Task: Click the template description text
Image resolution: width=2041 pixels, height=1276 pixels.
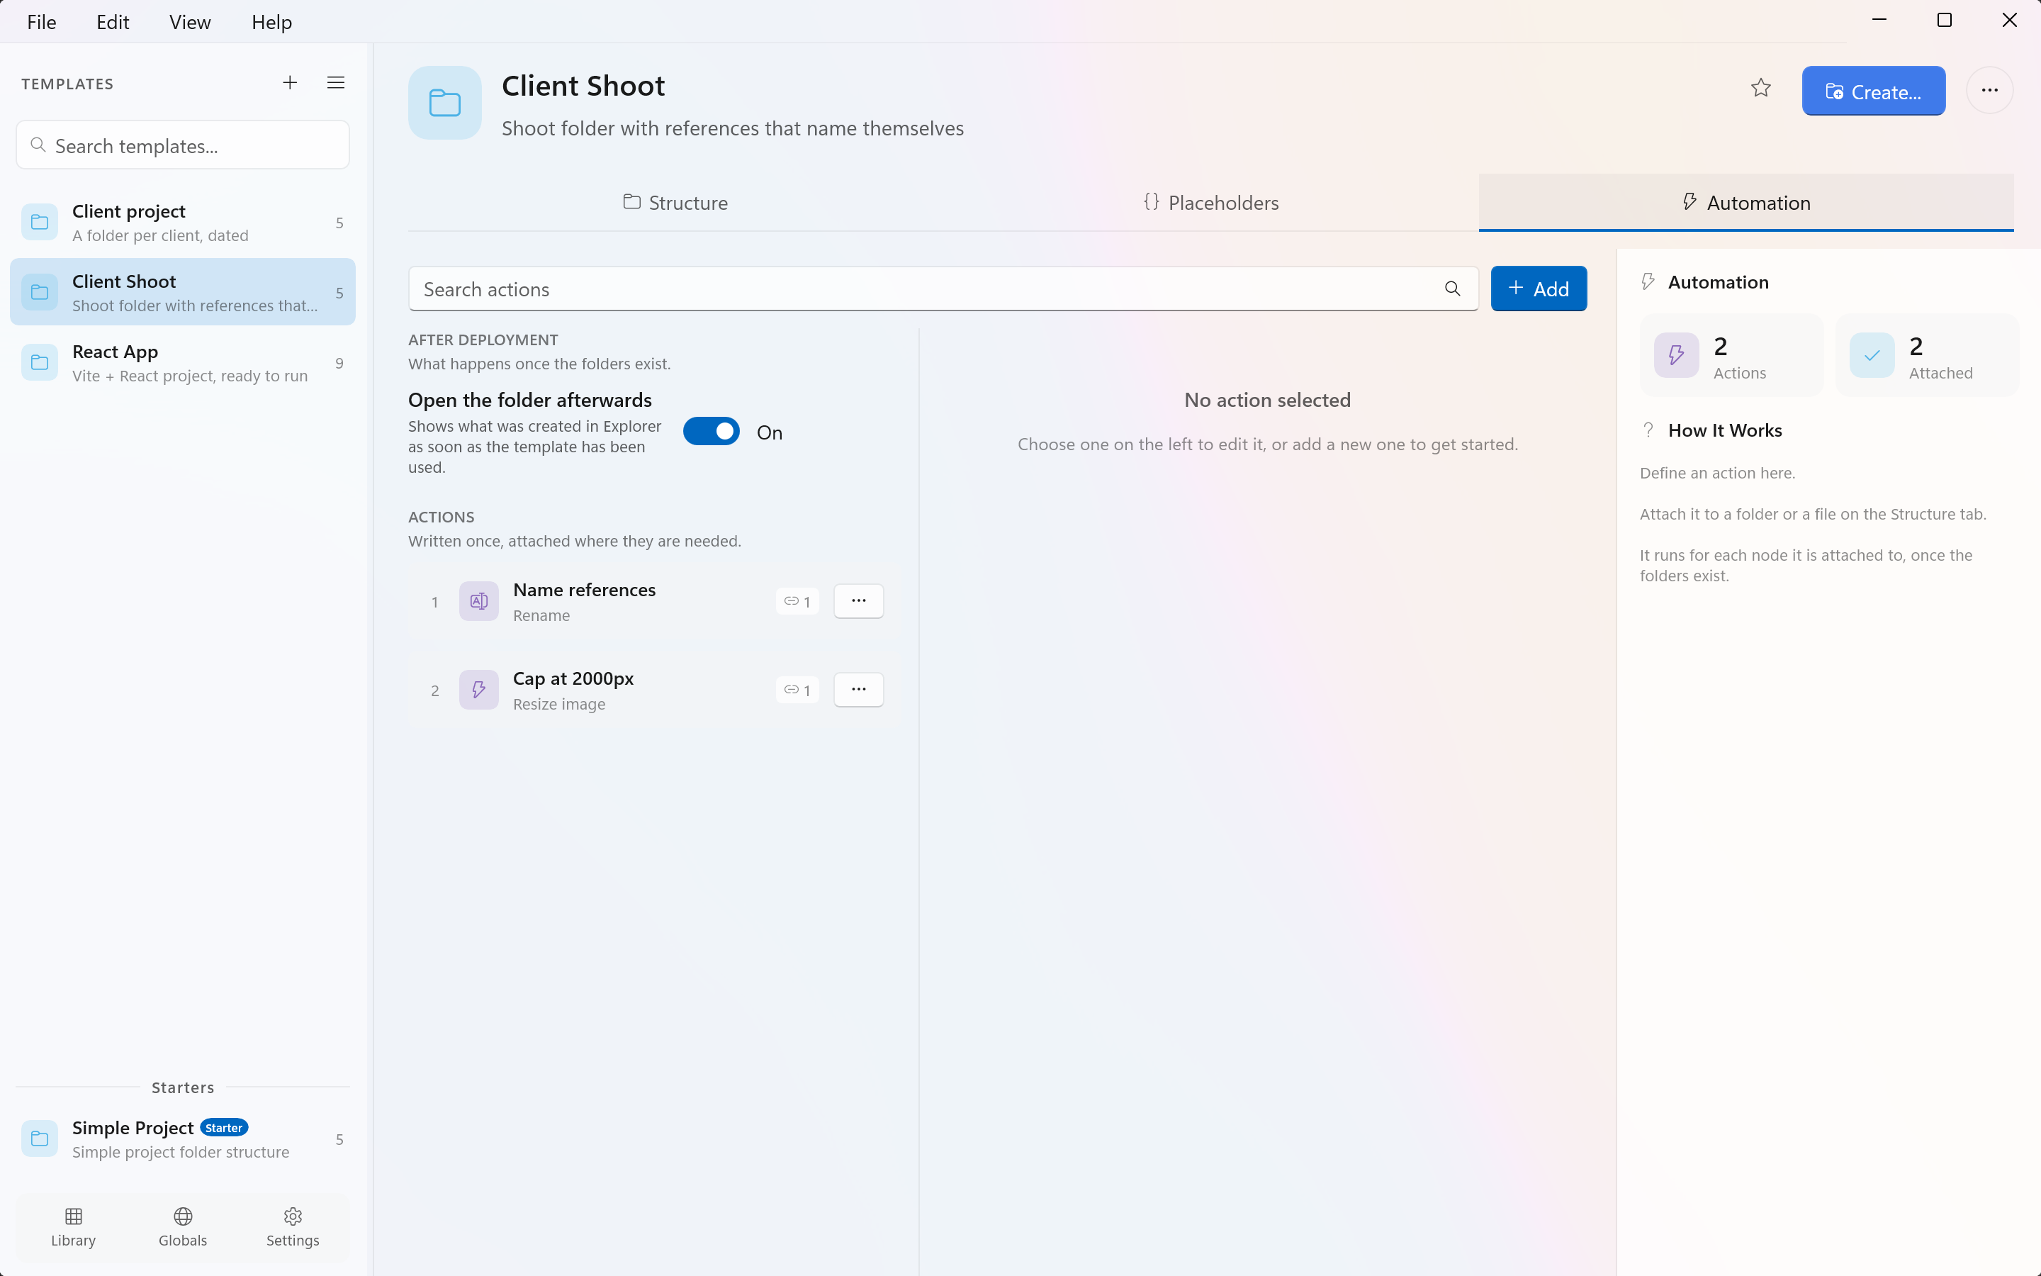Action: coord(732,128)
